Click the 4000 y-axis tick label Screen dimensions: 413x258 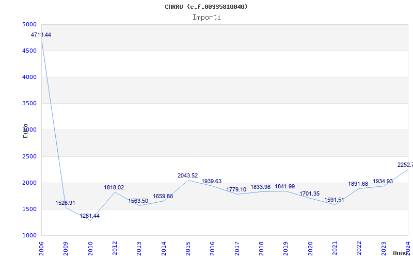29,77
